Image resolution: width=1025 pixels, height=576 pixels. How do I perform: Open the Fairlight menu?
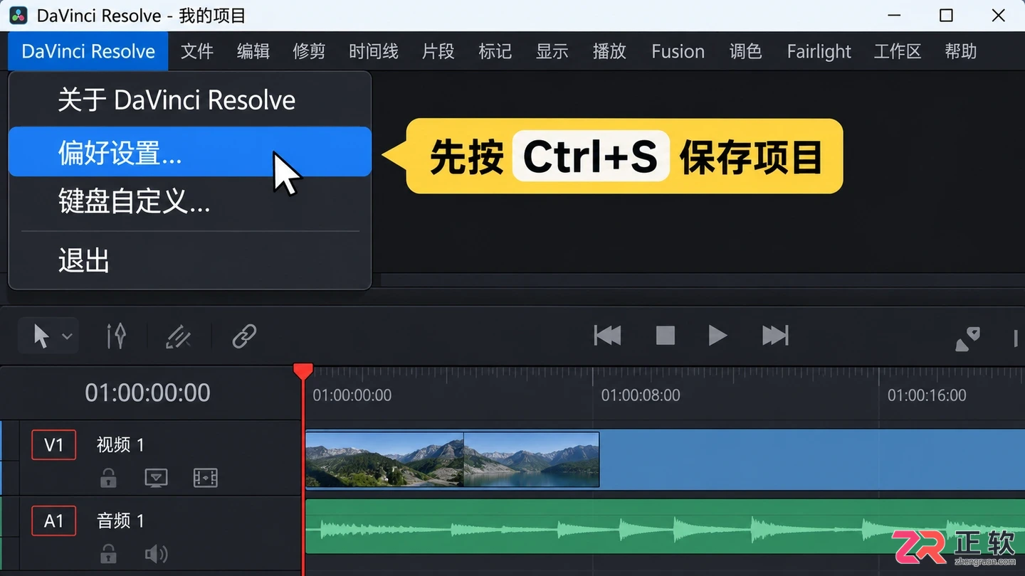pos(819,51)
